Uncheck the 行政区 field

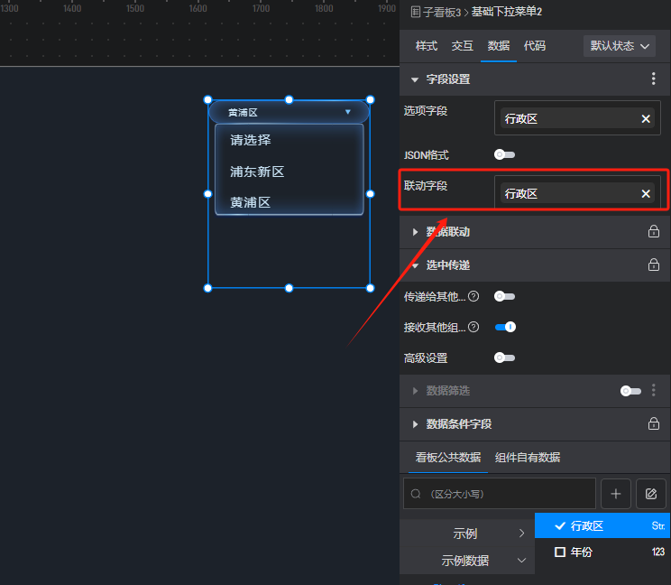560,525
